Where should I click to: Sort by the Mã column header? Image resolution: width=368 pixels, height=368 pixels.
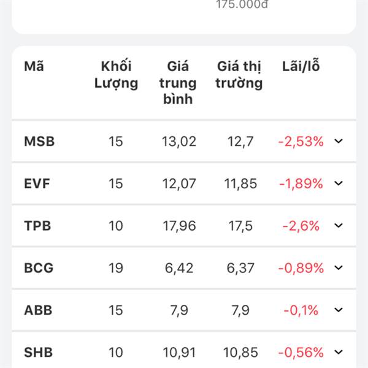[x=34, y=66]
